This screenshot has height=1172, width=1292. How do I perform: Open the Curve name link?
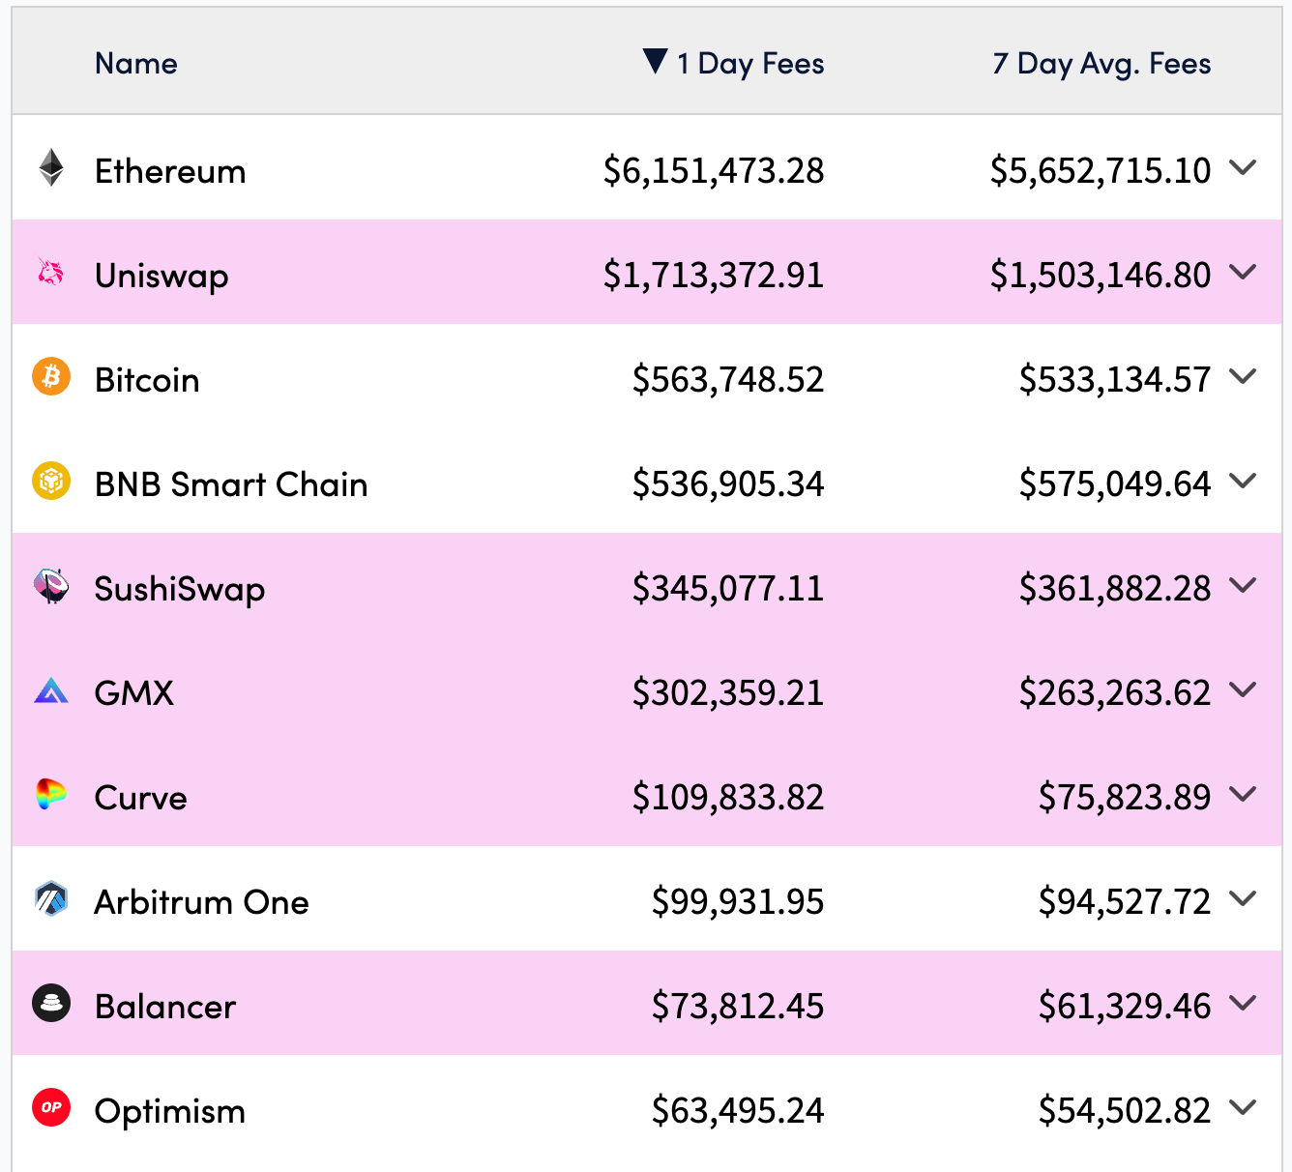pos(141,798)
